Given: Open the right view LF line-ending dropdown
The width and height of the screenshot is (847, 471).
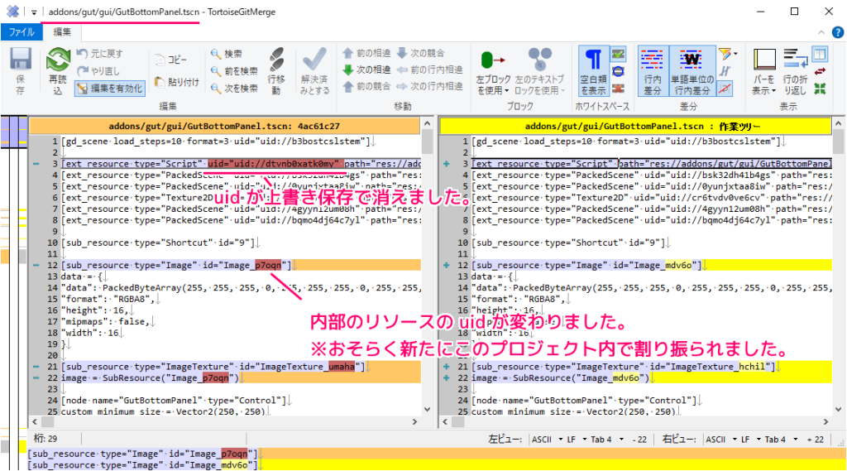Looking at the screenshot, I should [750, 439].
